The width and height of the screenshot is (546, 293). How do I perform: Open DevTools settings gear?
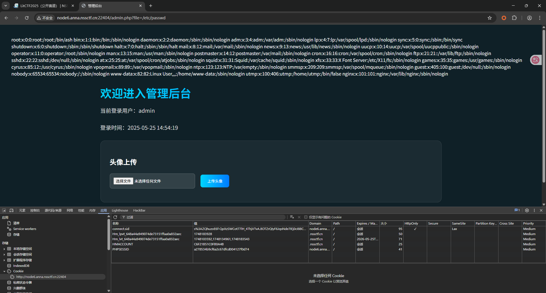point(527,210)
